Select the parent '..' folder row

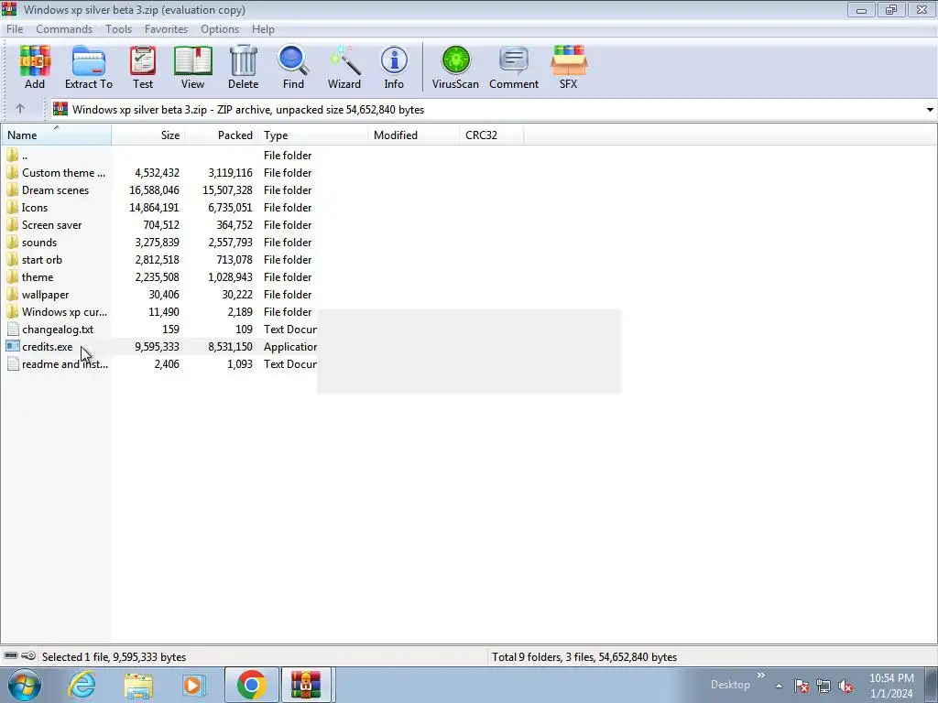pos(24,156)
